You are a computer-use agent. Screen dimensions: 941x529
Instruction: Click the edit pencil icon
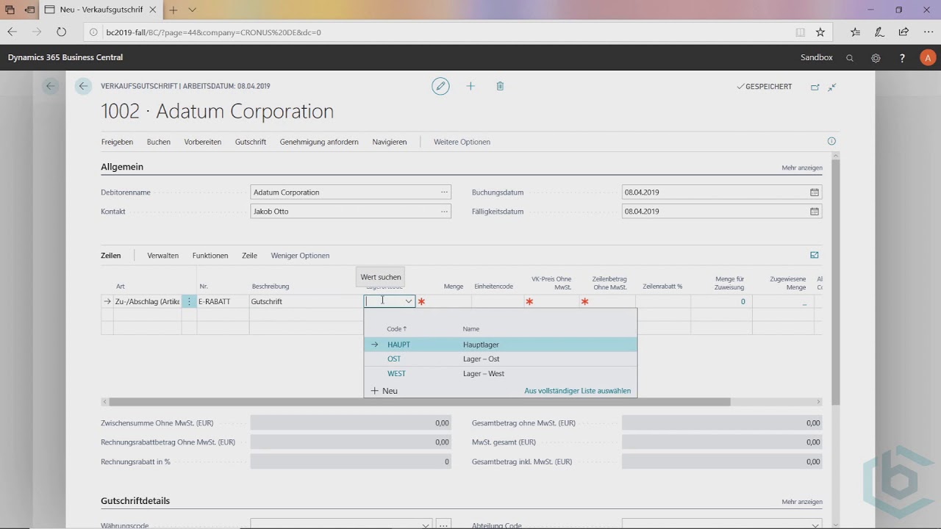coord(440,86)
